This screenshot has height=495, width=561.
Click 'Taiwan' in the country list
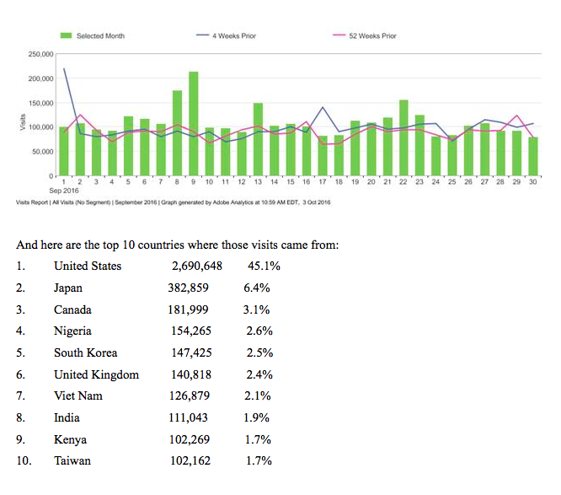pyautogui.click(x=72, y=460)
